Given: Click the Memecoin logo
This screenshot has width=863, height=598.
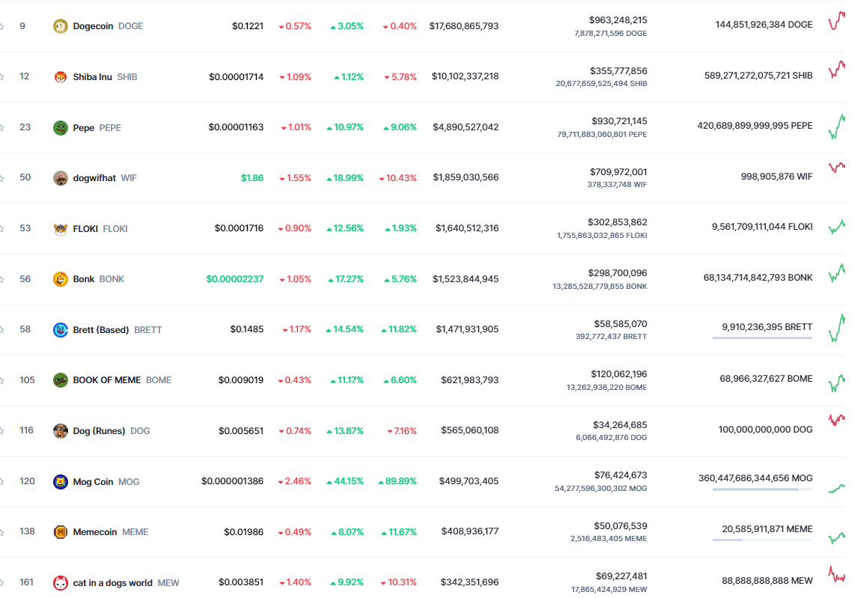Looking at the screenshot, I should point(60,532).
